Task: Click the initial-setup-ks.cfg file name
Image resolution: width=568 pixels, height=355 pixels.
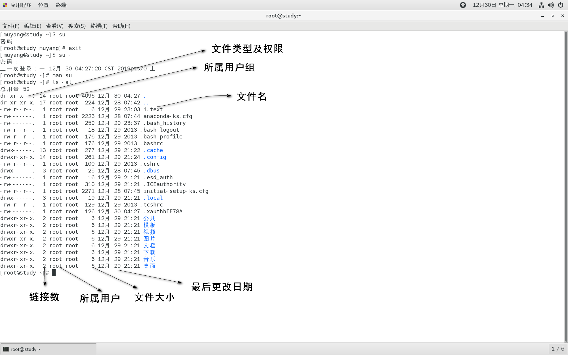Action: coord(176,191)
